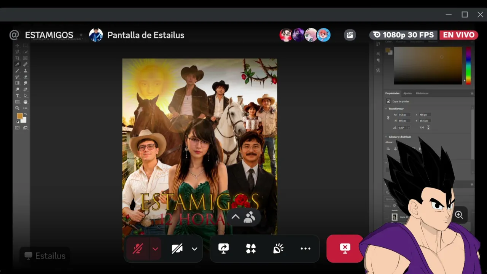Select the Clone Stamp tool
The image size is (487, 274).
25,70
